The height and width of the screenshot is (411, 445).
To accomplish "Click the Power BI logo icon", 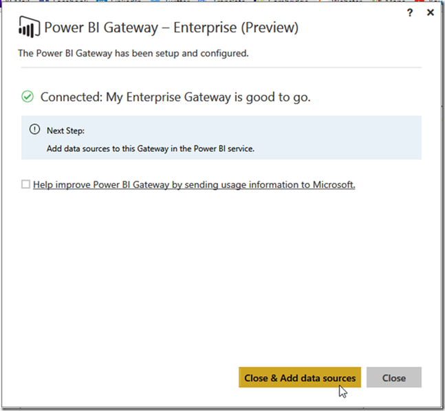I will tap(29, 27).
